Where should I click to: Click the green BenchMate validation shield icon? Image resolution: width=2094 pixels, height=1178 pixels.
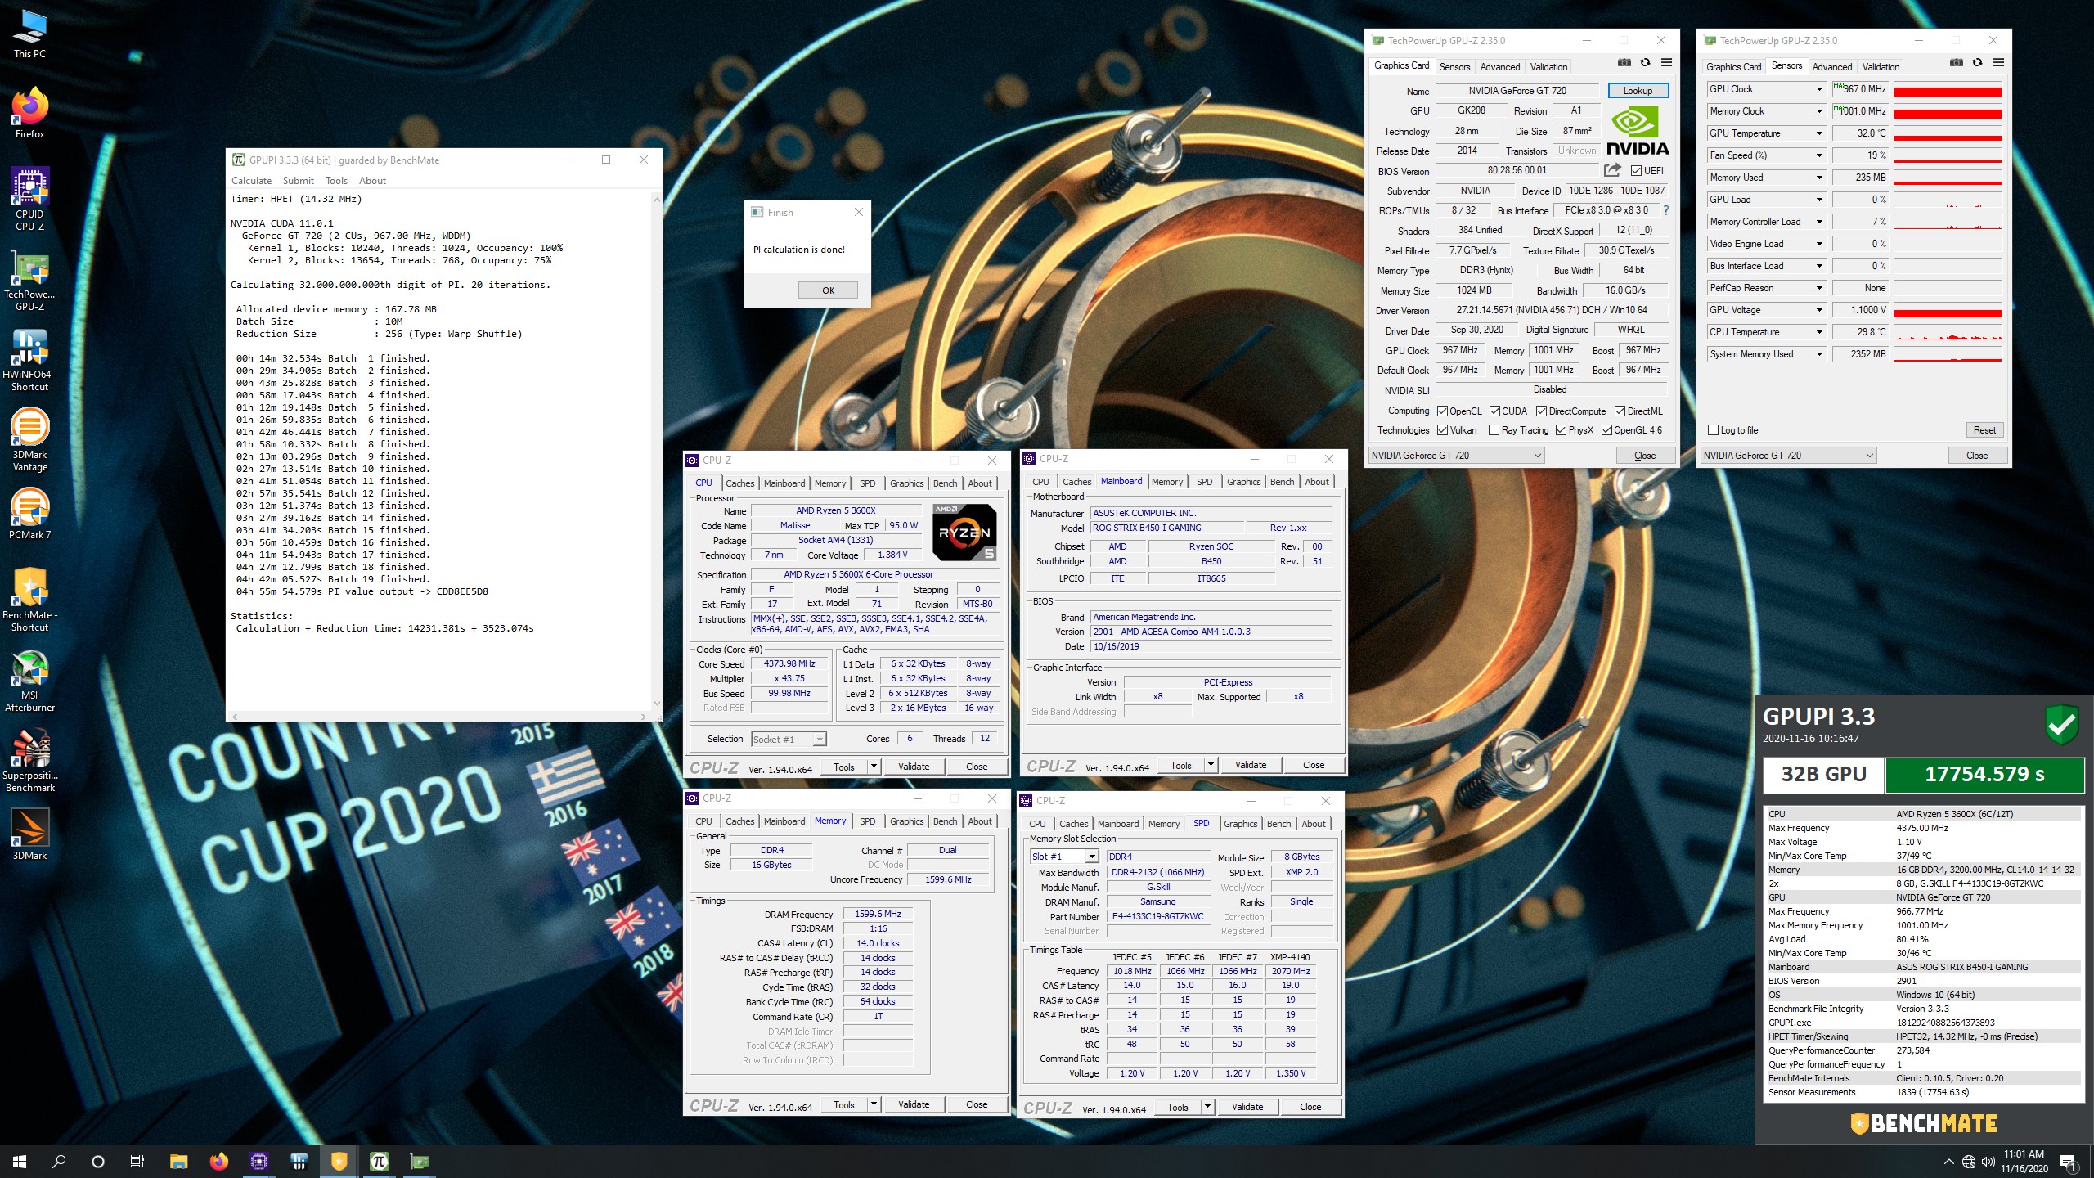(x=2062, y=723)
